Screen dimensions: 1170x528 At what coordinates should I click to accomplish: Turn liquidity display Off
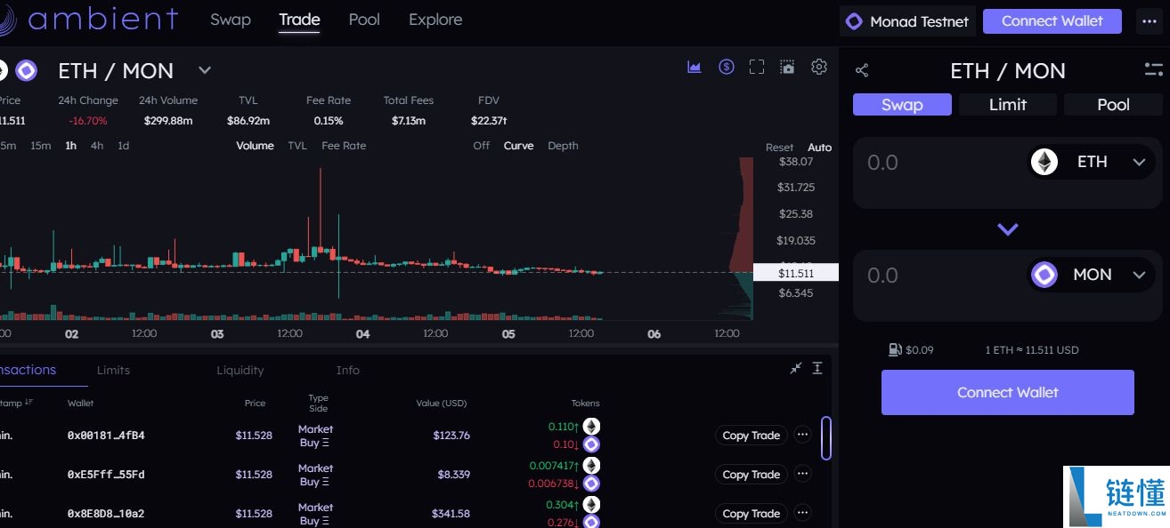click(x=482, y=146)
